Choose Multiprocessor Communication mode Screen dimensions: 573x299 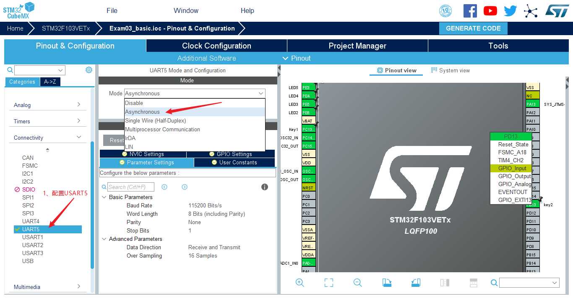[x=195, y=129]
